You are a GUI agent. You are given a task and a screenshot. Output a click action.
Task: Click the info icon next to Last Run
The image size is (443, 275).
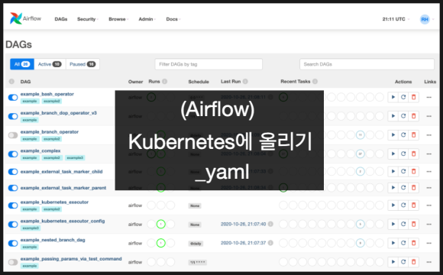coord(245,82)
